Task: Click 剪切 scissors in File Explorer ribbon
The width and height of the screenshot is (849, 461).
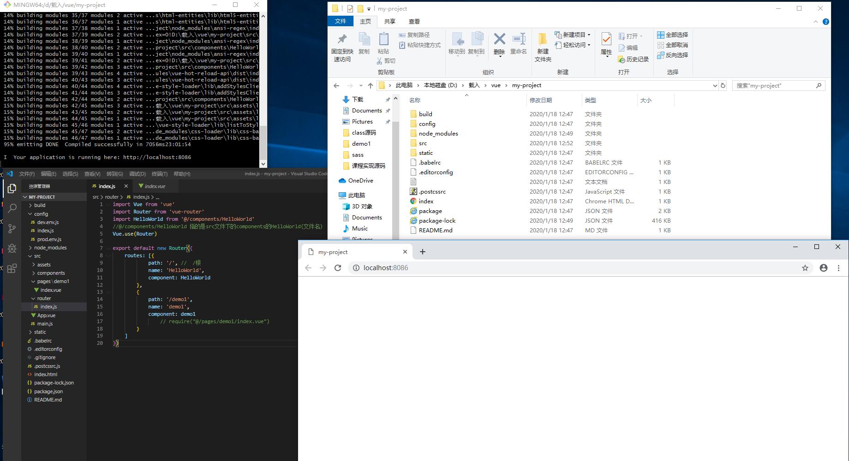Action: 386,61
